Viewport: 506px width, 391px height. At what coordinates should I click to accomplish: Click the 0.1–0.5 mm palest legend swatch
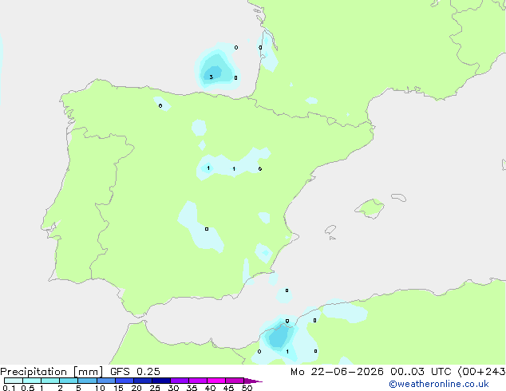[14, 381]
